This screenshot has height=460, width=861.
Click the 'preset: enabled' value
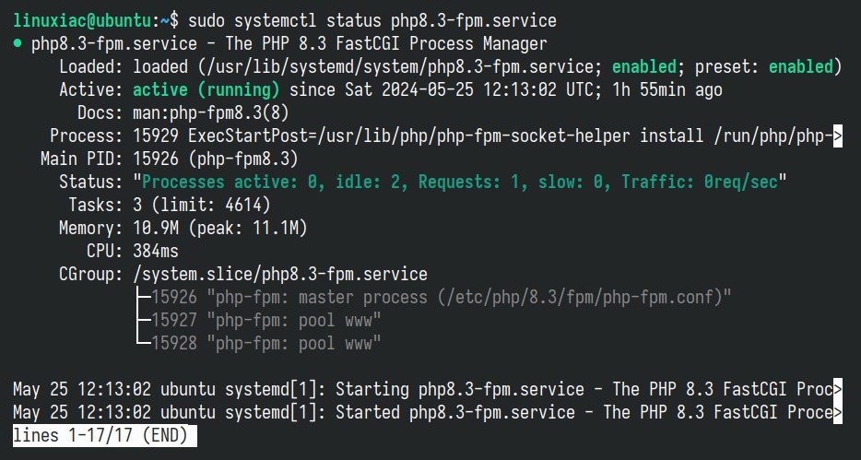(x=764, y=67)
